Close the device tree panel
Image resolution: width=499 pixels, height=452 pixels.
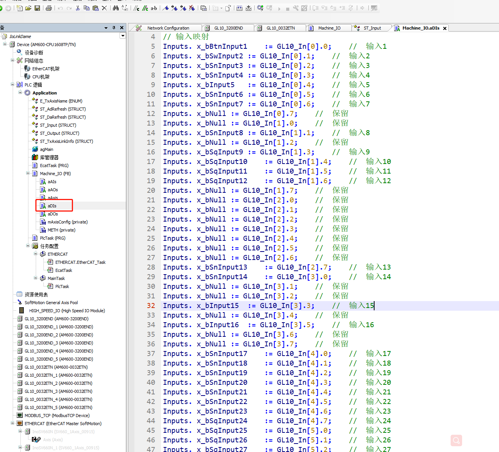[x=122, y=28]
